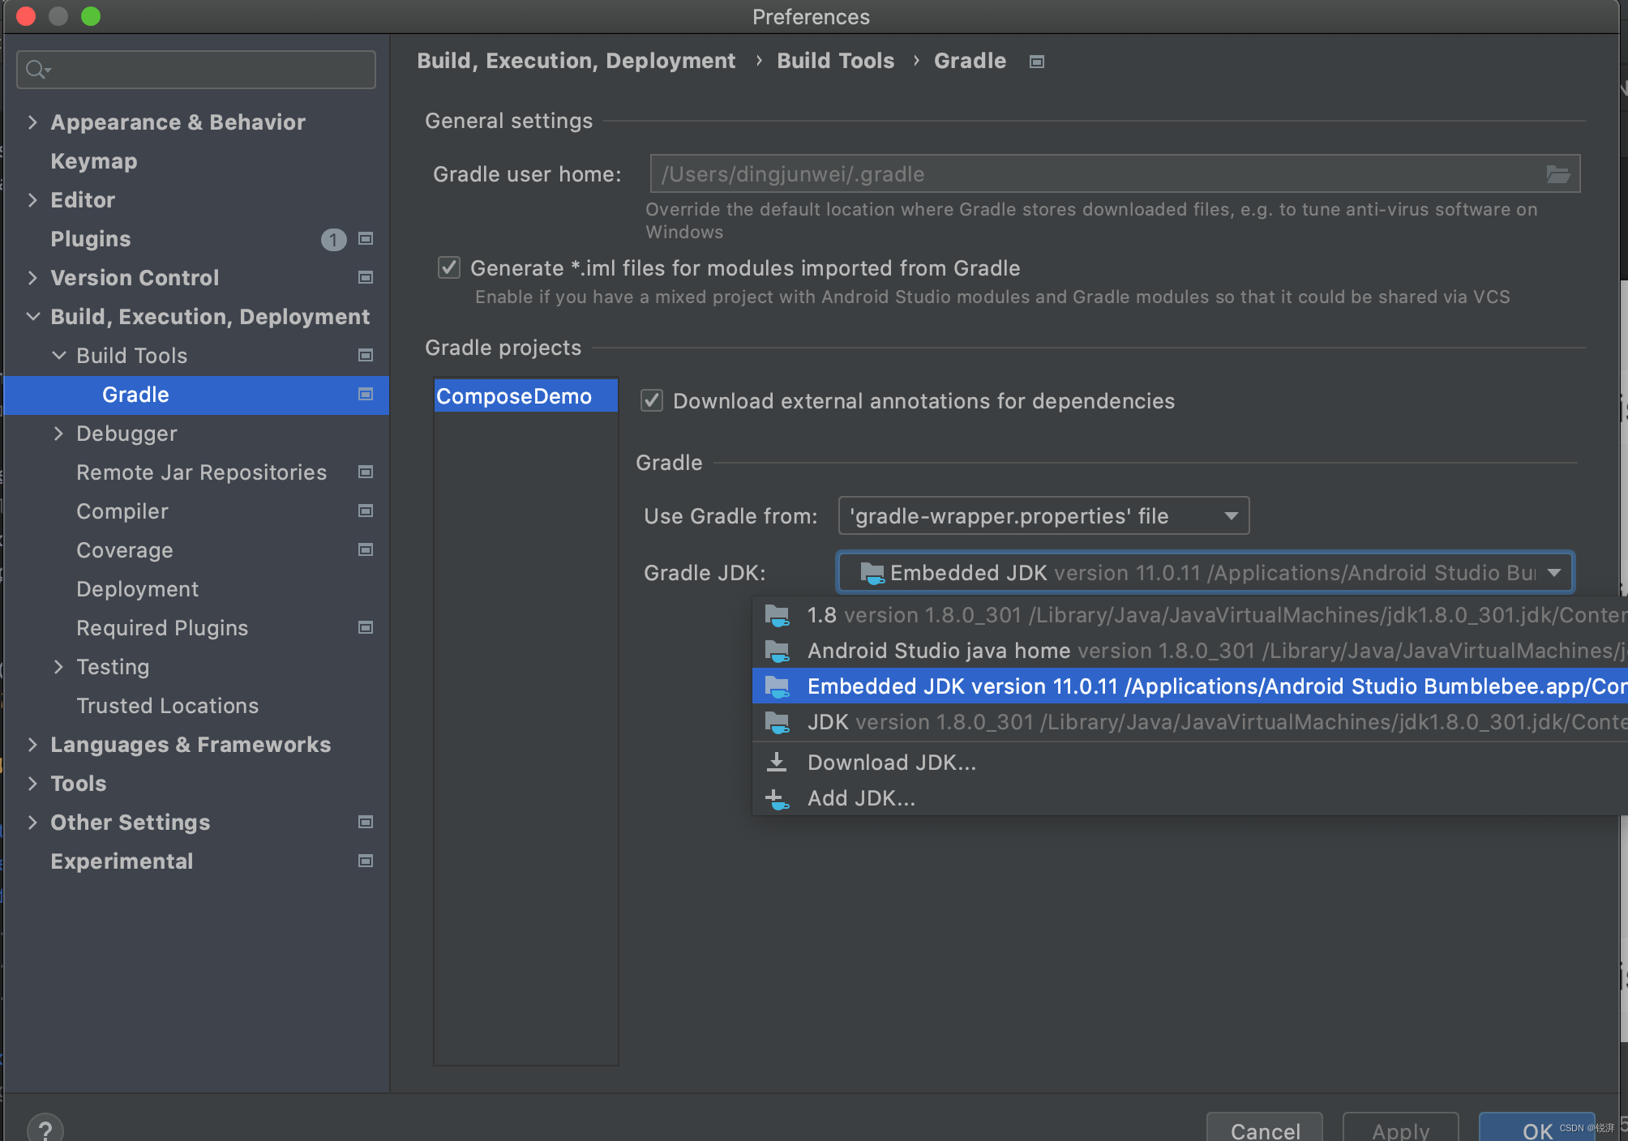Expand the Languages & Frameworks tree node
Viewport: 1628px width, 1141px height.
click(x=32, y=745)
